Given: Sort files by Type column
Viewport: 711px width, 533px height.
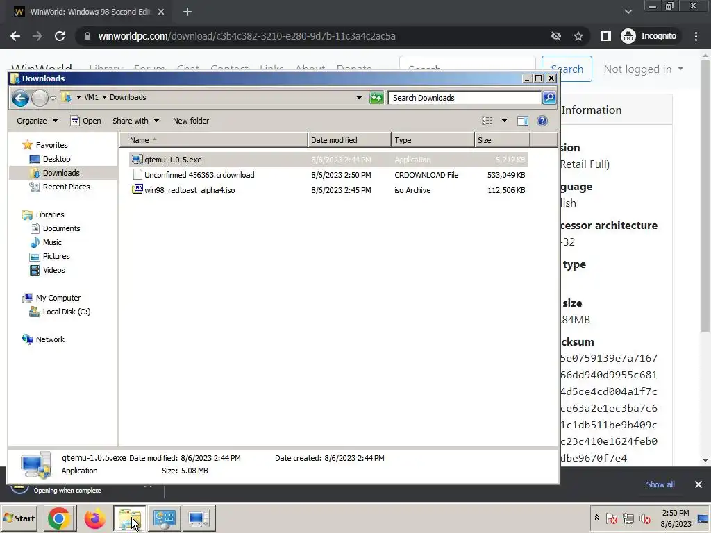Looking at the screenshot, I should (x=433, y=140).
